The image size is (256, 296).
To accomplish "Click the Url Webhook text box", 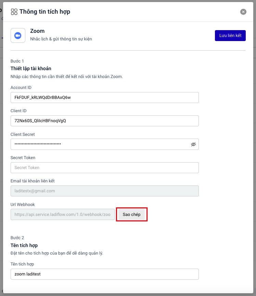I will click(63, 215).
